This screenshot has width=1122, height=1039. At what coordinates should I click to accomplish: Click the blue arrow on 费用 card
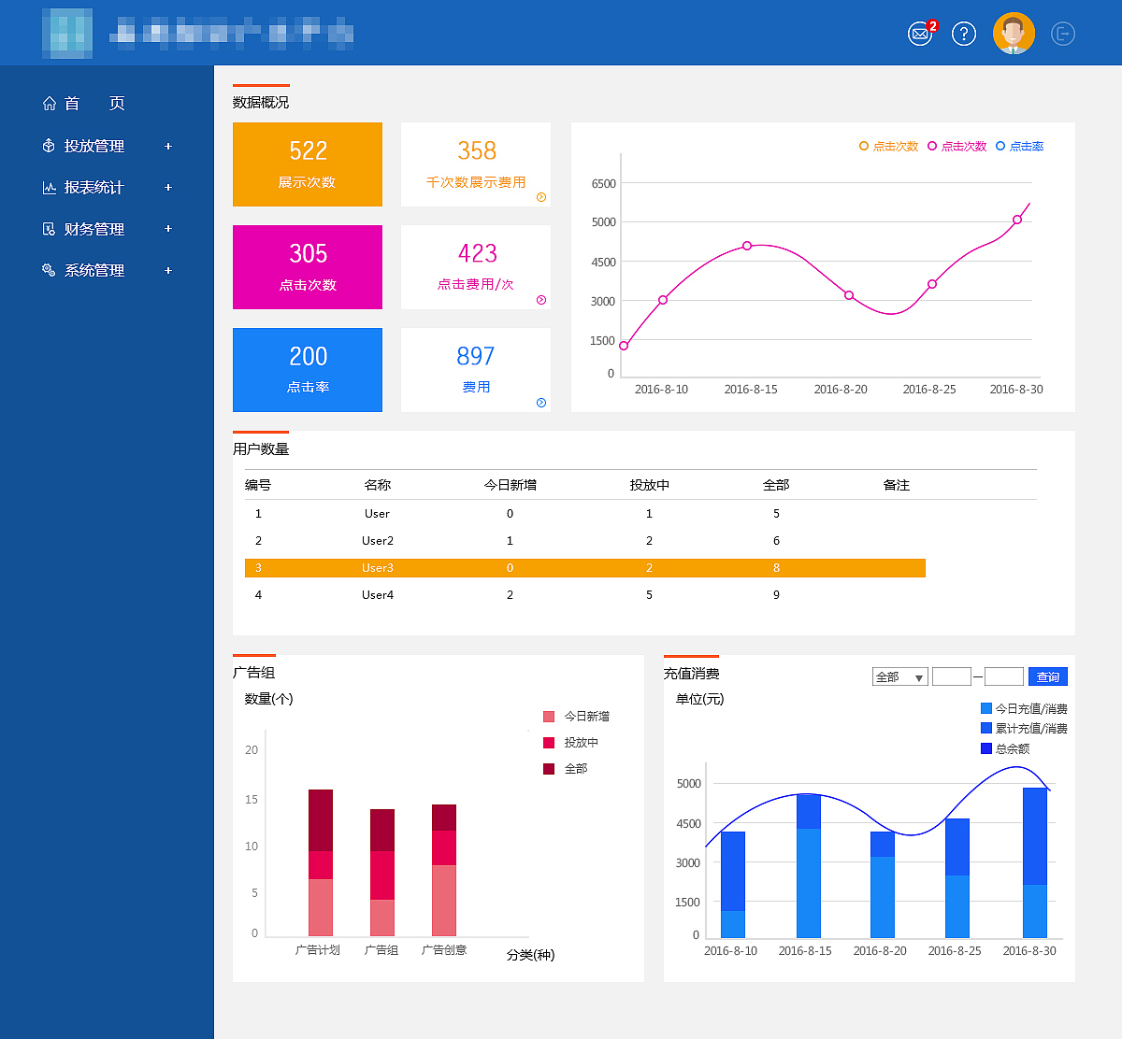pos(541,403)
